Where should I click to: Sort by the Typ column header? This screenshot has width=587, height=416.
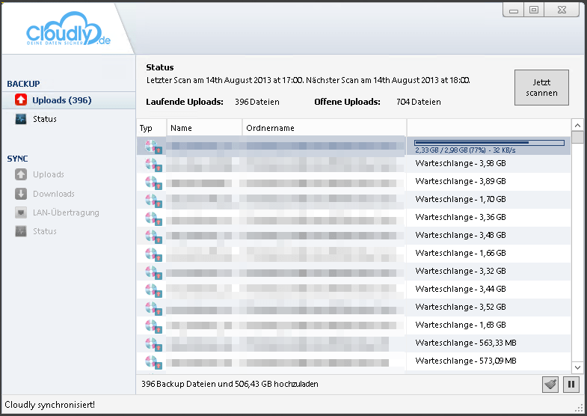point(151,128)
